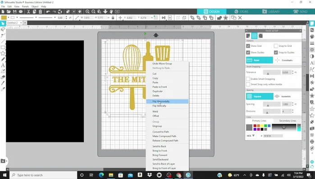Open the Fill color panel palette icon
This screenshot has width=315, height=179.
point(312,37)
